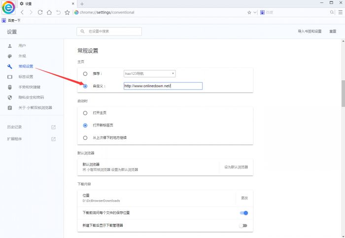This screenshot has height=238, width=345.
Task: Open 扩展程序 link
Action: [x=14, y=139]
